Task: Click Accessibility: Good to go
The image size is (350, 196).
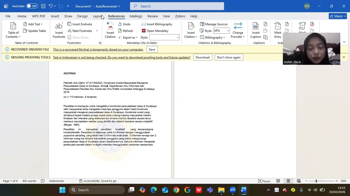Action: (x=98, y=181)
